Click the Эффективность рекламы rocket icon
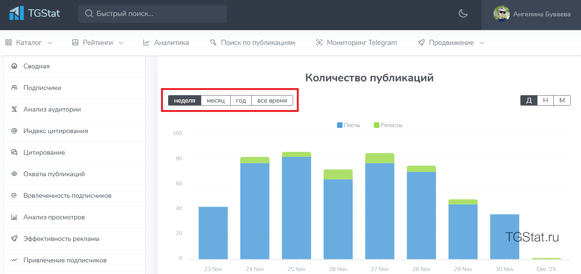Screen dimensions: 581x274 coord(14,239)
